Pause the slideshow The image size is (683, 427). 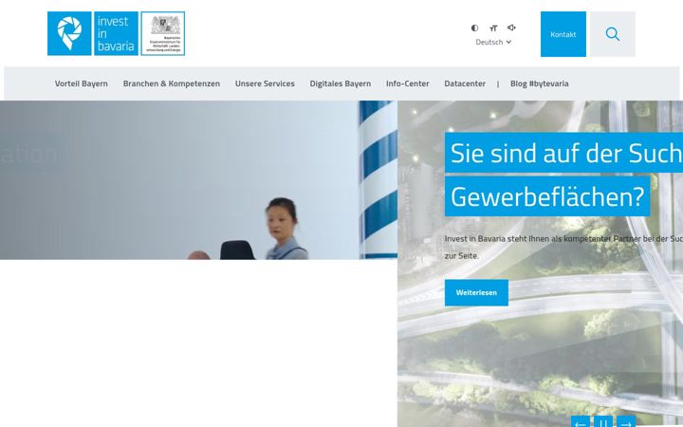603,421
